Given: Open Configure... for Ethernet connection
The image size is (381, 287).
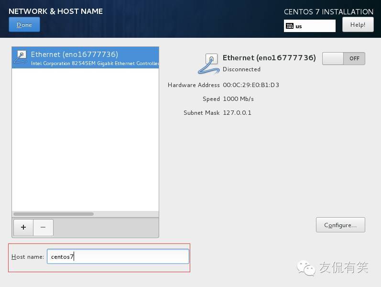Looking at the screenshot, I should pos(340,225).
